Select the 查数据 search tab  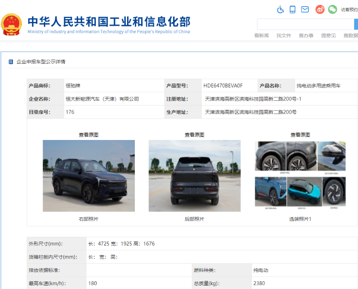[x=351, y=35]
